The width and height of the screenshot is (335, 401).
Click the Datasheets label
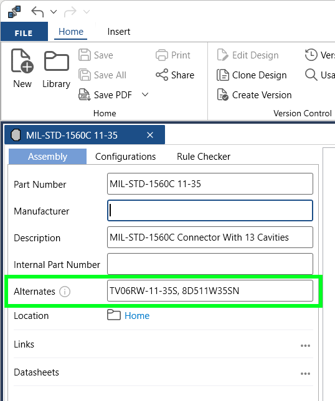pos(36,372)
